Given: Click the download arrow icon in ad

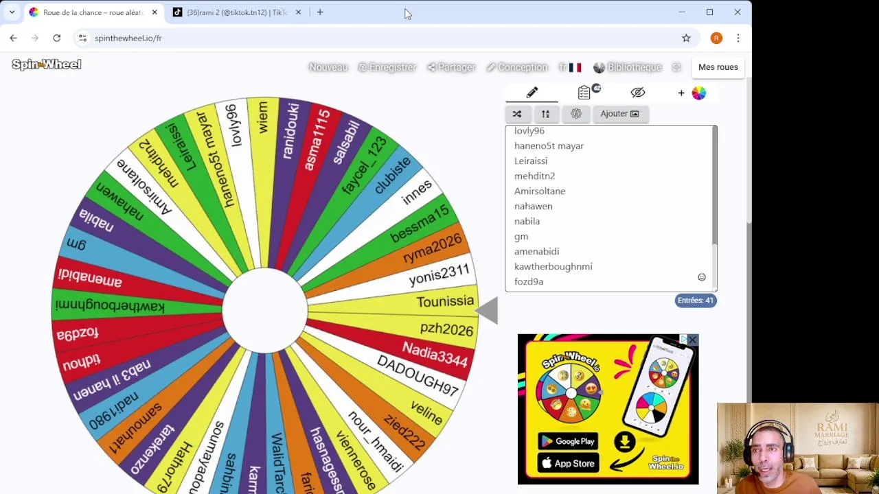Looking at the screenshot, I should click(624, 442).
